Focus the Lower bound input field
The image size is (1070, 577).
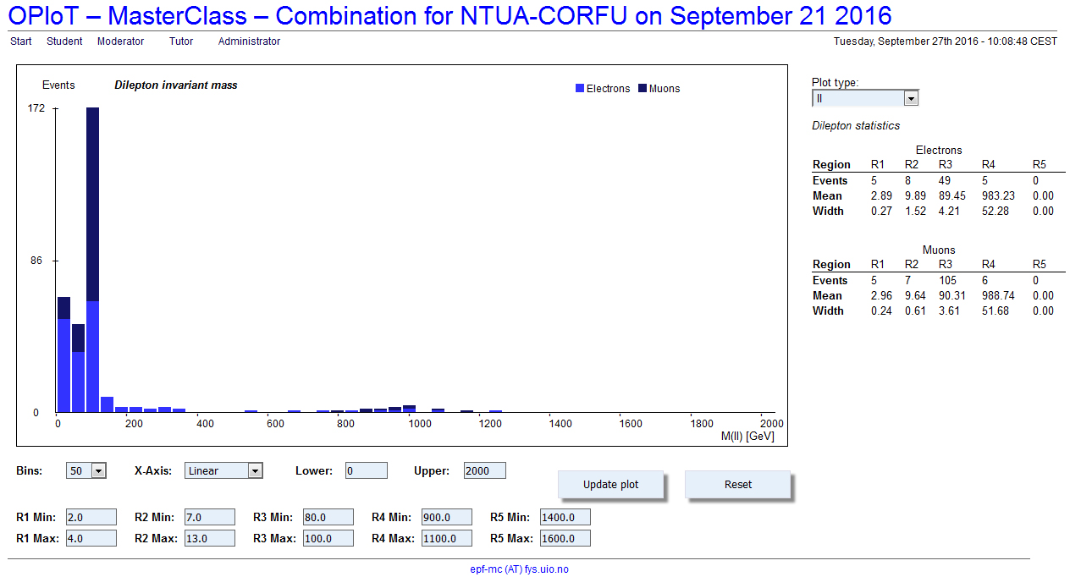(x=367, y=470)
